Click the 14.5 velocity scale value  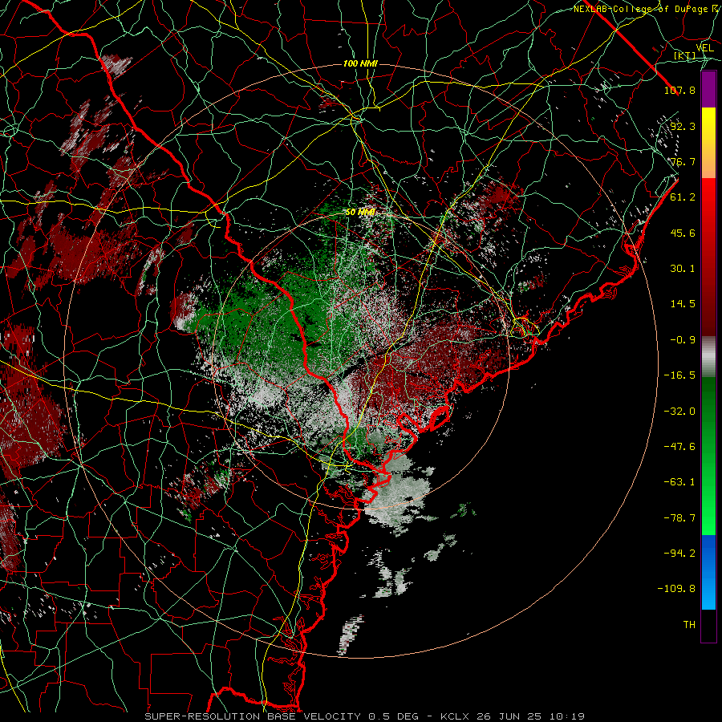tap(683, 304)
